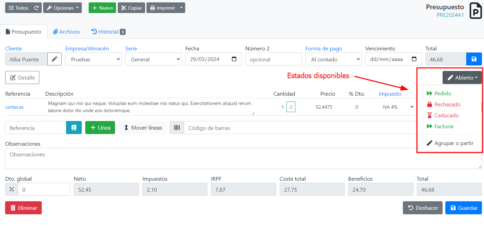Select Rechazado from the status menu

tap(447, 104)
